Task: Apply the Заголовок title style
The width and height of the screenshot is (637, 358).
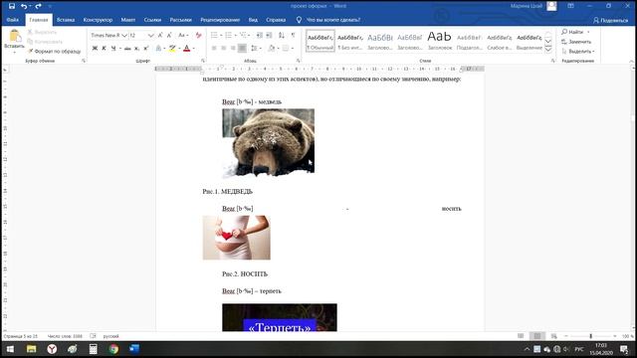Action: pos(440,41)
